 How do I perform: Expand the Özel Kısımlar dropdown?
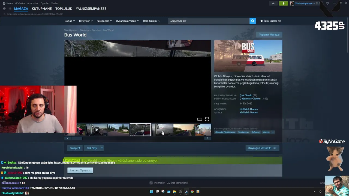152,21
